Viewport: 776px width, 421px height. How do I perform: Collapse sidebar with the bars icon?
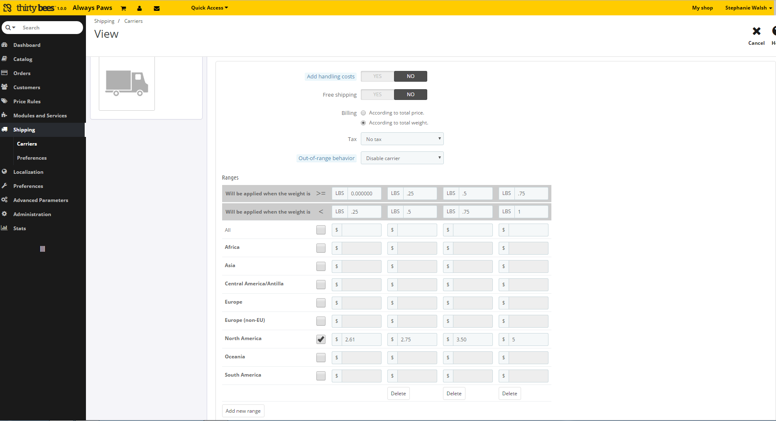[x=42, y=249]
